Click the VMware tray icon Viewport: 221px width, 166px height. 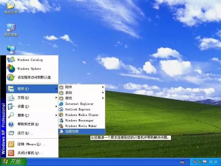205,161
